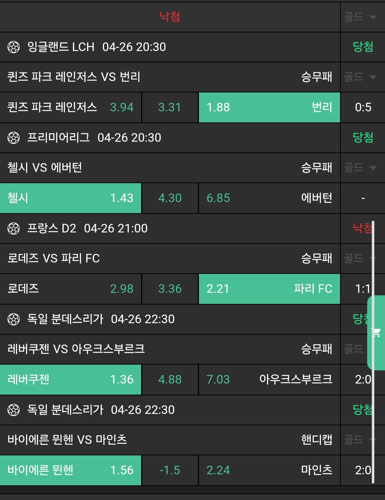Open the 골드 dropdown next to the top 낙첨 header
Image resolution: width=385 pixels, height=500 pixels.
pyautogui.click(x=360, y=17)
